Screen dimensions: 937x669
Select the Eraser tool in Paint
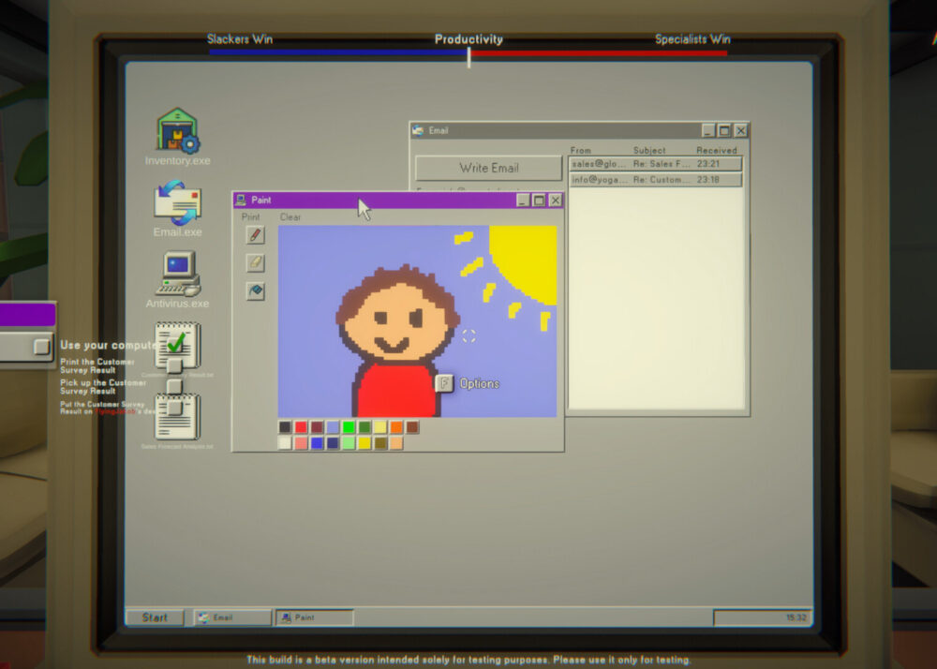point(255,263)
